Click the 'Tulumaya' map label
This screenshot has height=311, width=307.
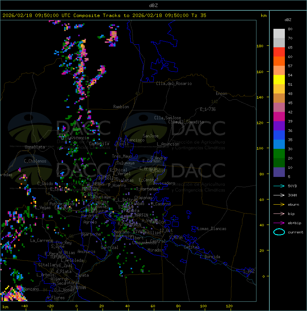click(126, 163)
